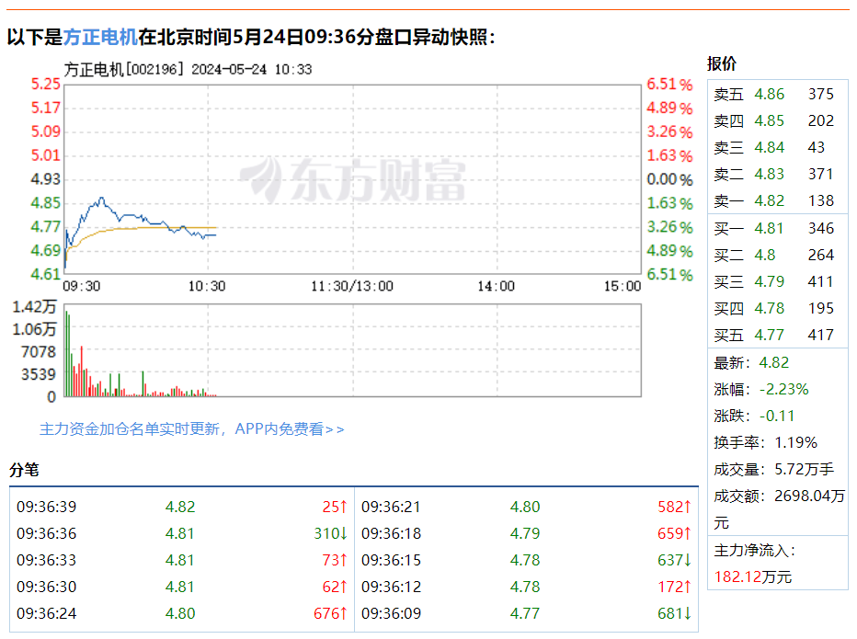
Task: Click the 成交量 5.72万手 entry
Action: pos(773,470)
